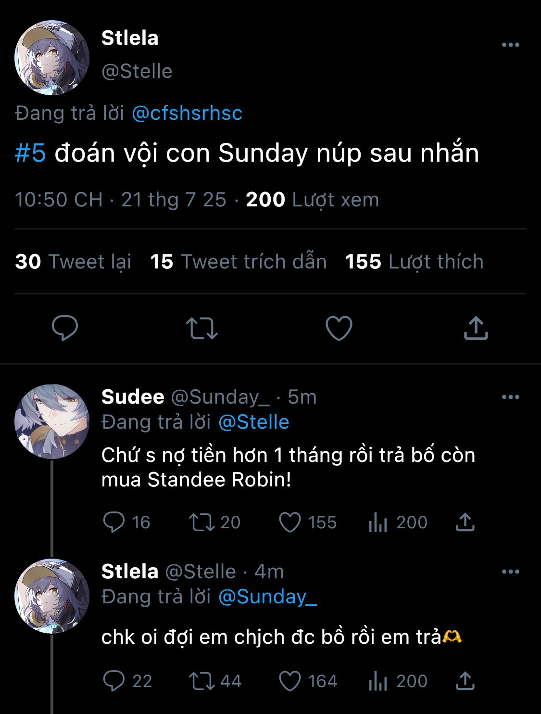View analytics of Sudee's reply
This screenshot has height=714, width=541.
[378, 522]
